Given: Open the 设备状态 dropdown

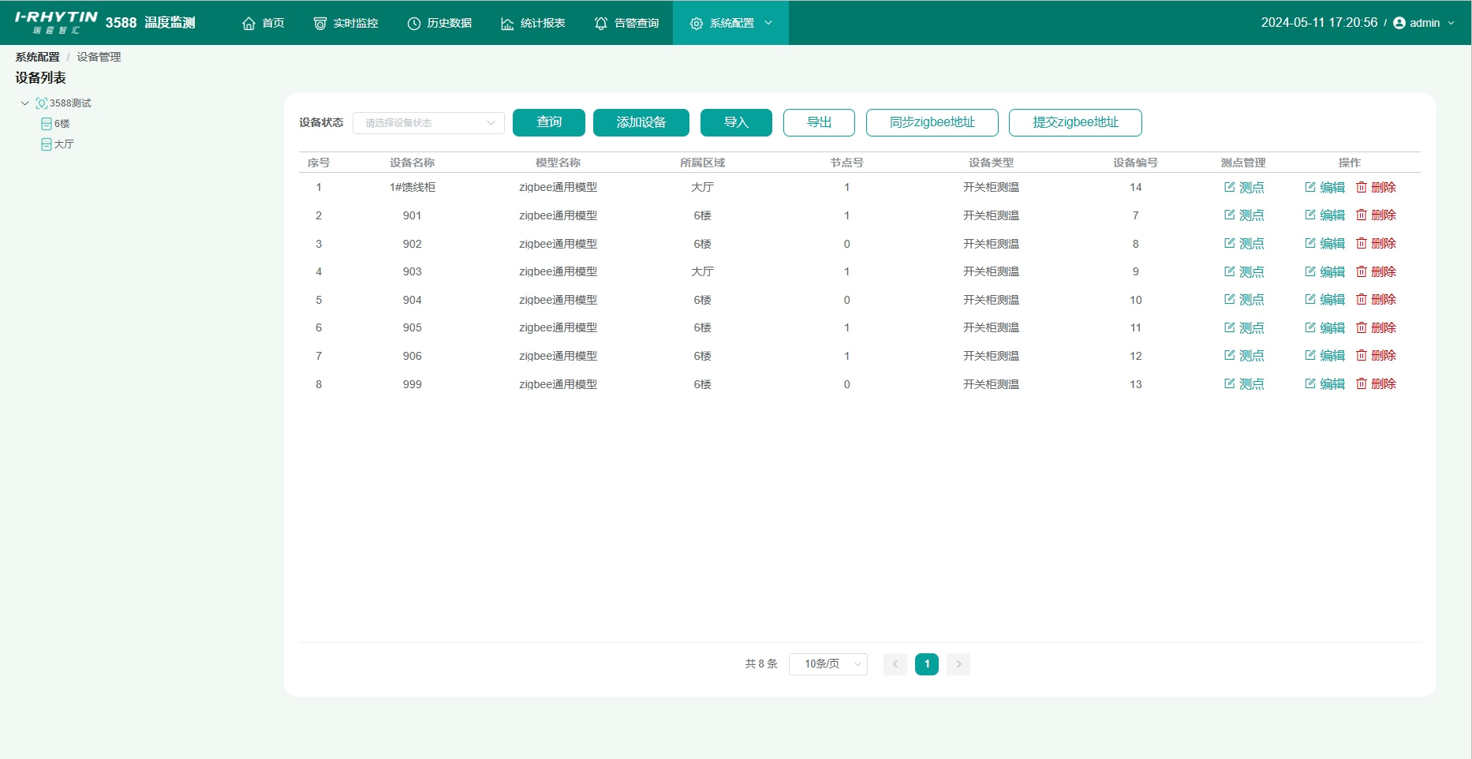Looking at the screenshot, I should coord(428,123).
